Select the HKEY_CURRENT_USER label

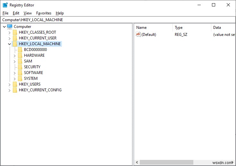pyautogui.click(x=38, y=38)
